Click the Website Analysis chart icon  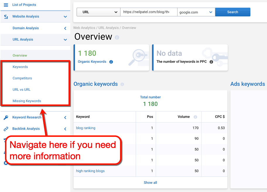click(x=5, y=17)
